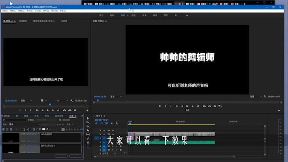Play the Program monitor sequence
Image resolution: width=288 pixels, height=162 pixels.
pyautogui.click(x=187, y=106)
